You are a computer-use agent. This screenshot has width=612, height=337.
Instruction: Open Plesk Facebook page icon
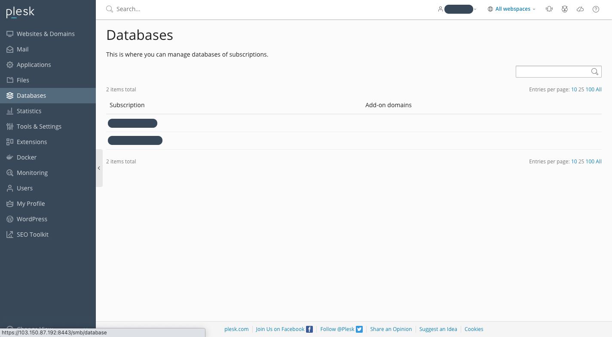pos(309,329)
